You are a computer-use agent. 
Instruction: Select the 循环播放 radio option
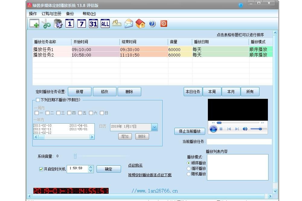tap(189, 169)
